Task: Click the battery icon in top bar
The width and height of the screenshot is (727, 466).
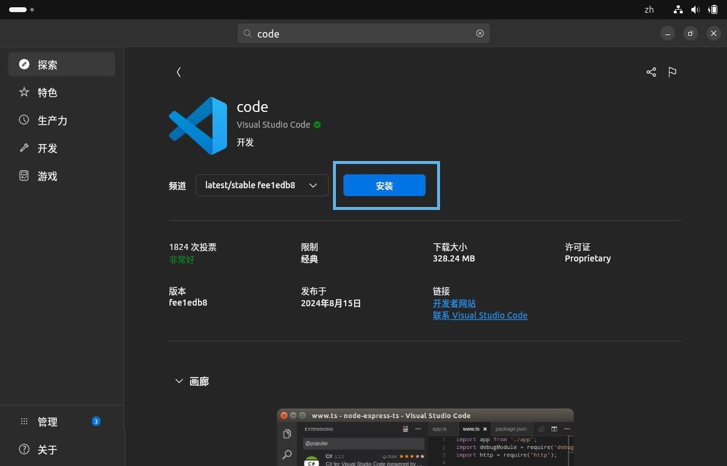Action: pos(712,10)
